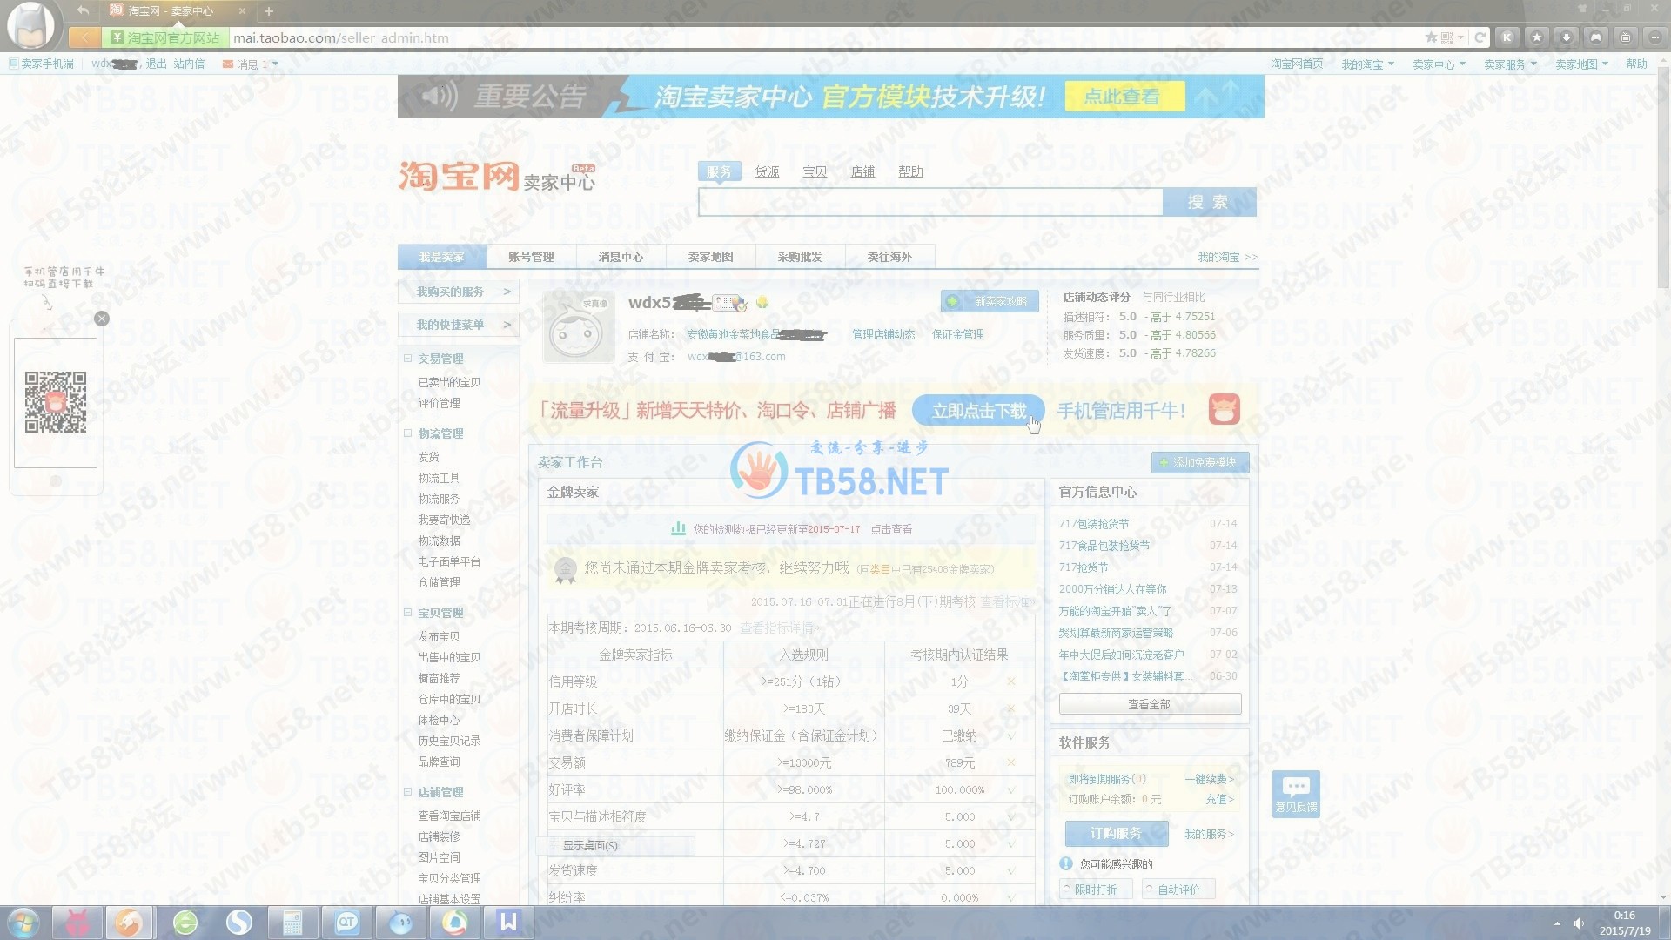Reload the page with refresh icon
This screenshot has height=940, width=1671.
(1480, 37)
